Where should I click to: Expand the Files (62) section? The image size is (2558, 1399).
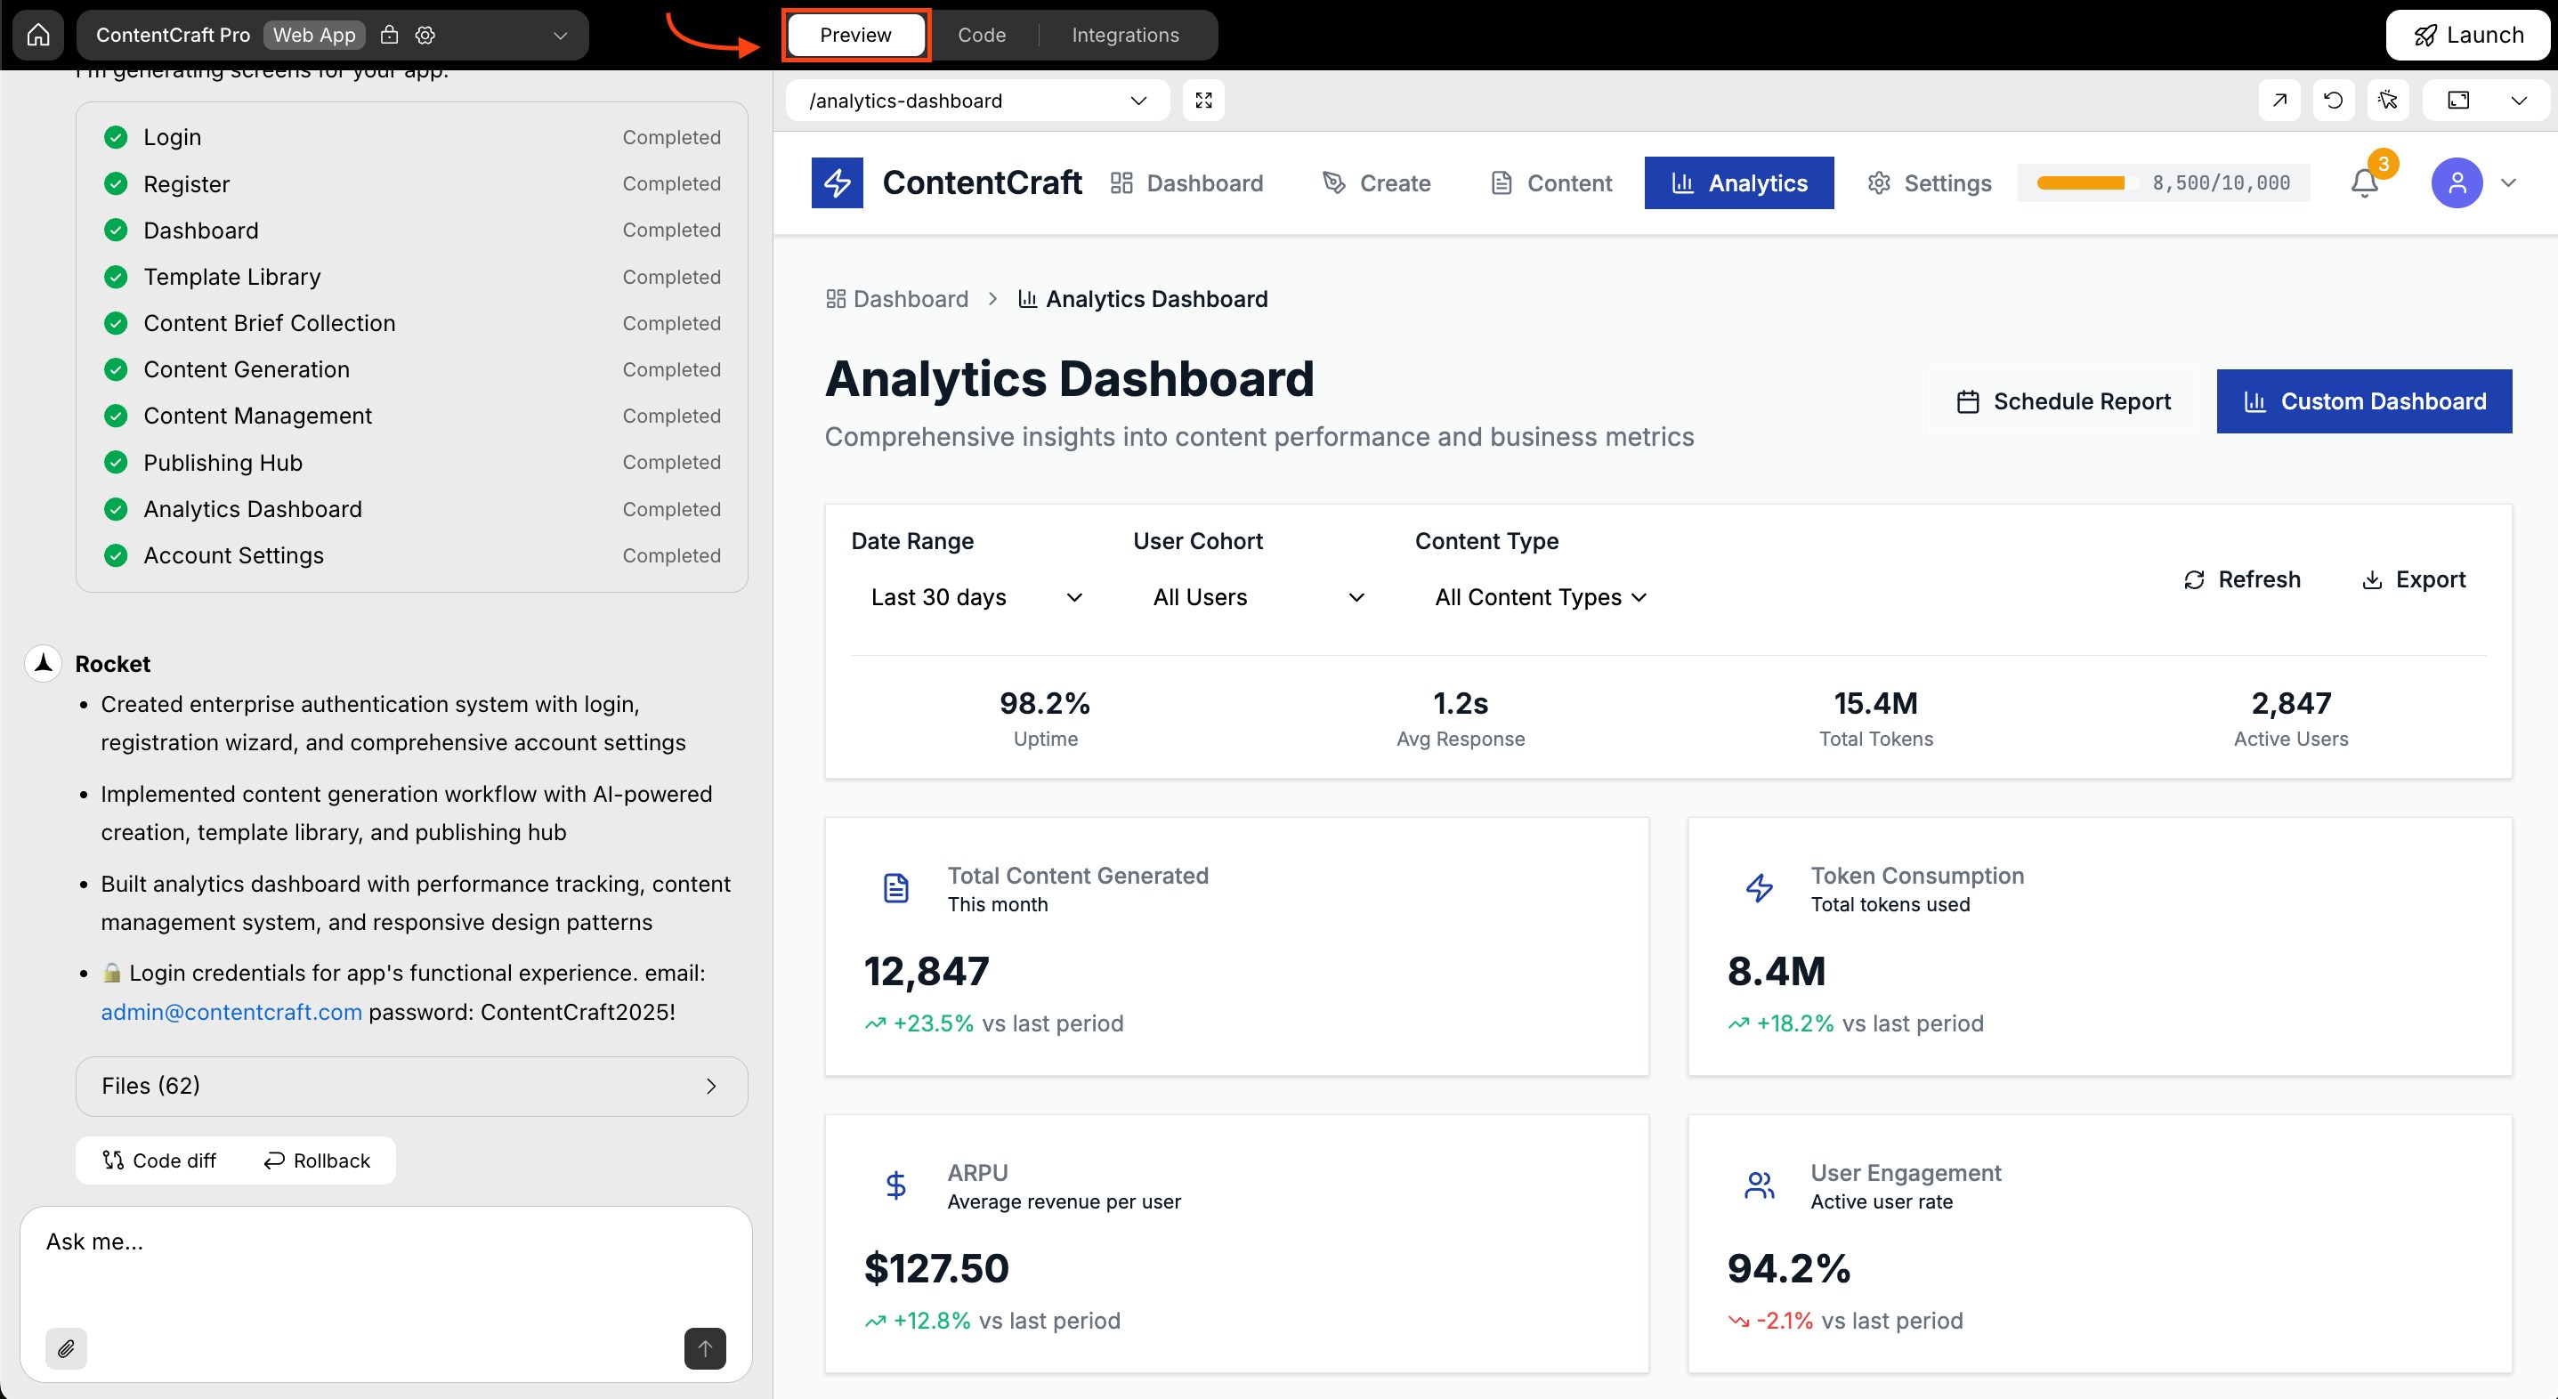[x=411, y=1085]
